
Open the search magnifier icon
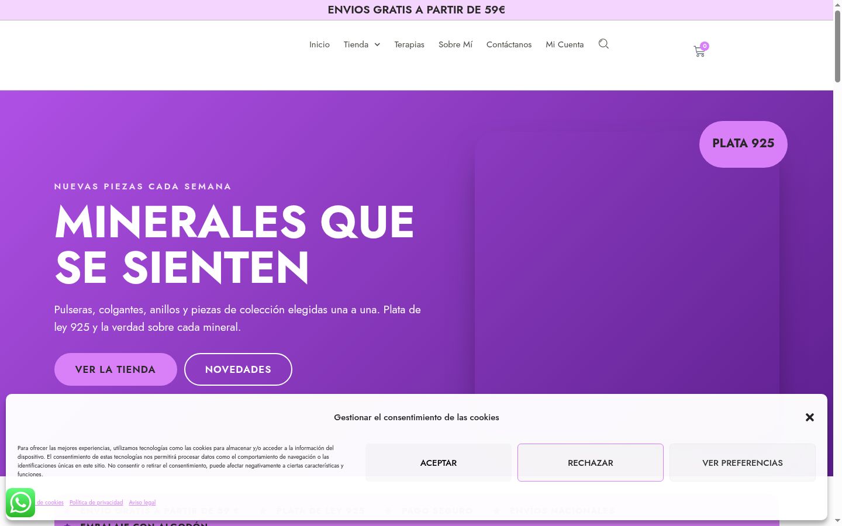pyautogui.click(x=603, y=44)
